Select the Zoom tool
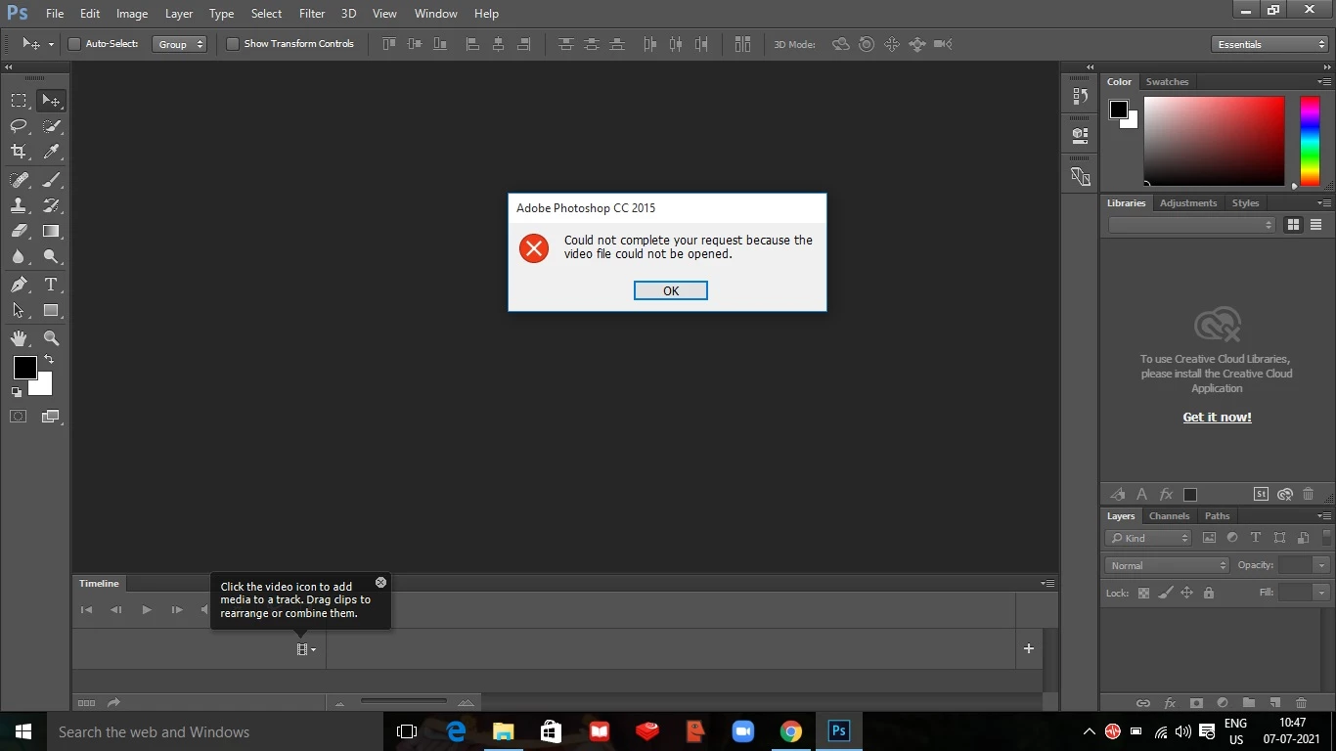Image resolution: width=1336 pixels, height=751 pixels. coord(51,338)
